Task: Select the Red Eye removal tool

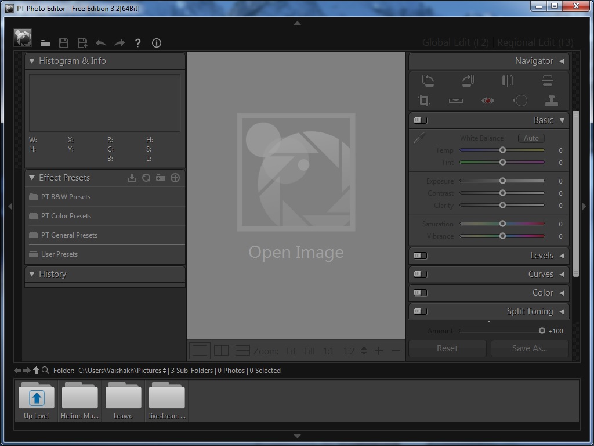Action: (487, 100)
